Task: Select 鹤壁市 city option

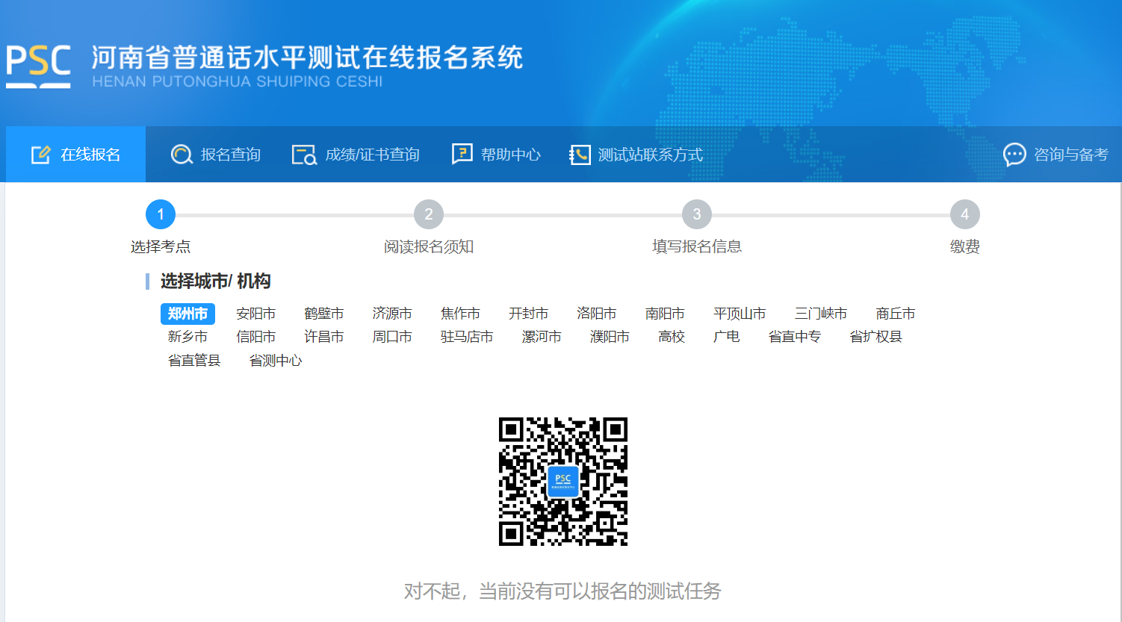Action: pyautogui.click(x=324, y=314)
